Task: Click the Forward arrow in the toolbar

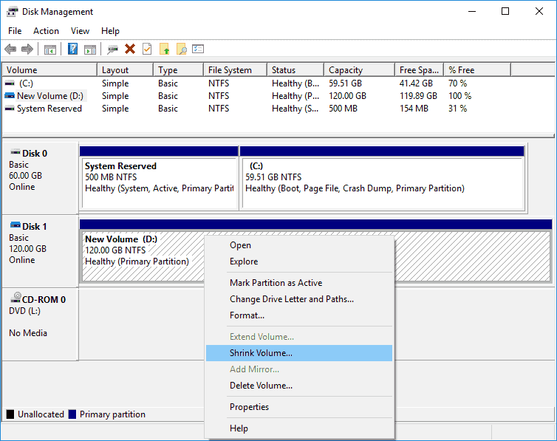Action: [27, 49]
